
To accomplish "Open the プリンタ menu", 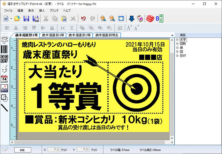I will coord(54,11).
